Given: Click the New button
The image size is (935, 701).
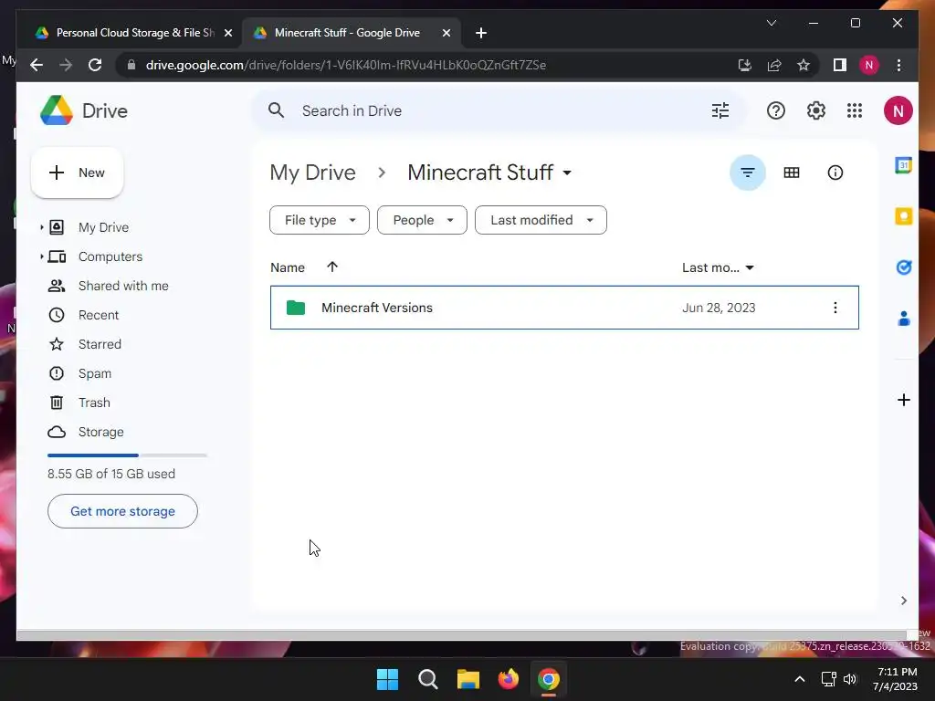Looking at the screenshot, I should [77, 173].
